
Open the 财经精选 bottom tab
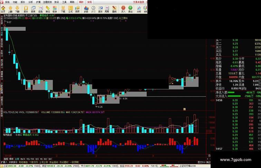coord(23,162)
